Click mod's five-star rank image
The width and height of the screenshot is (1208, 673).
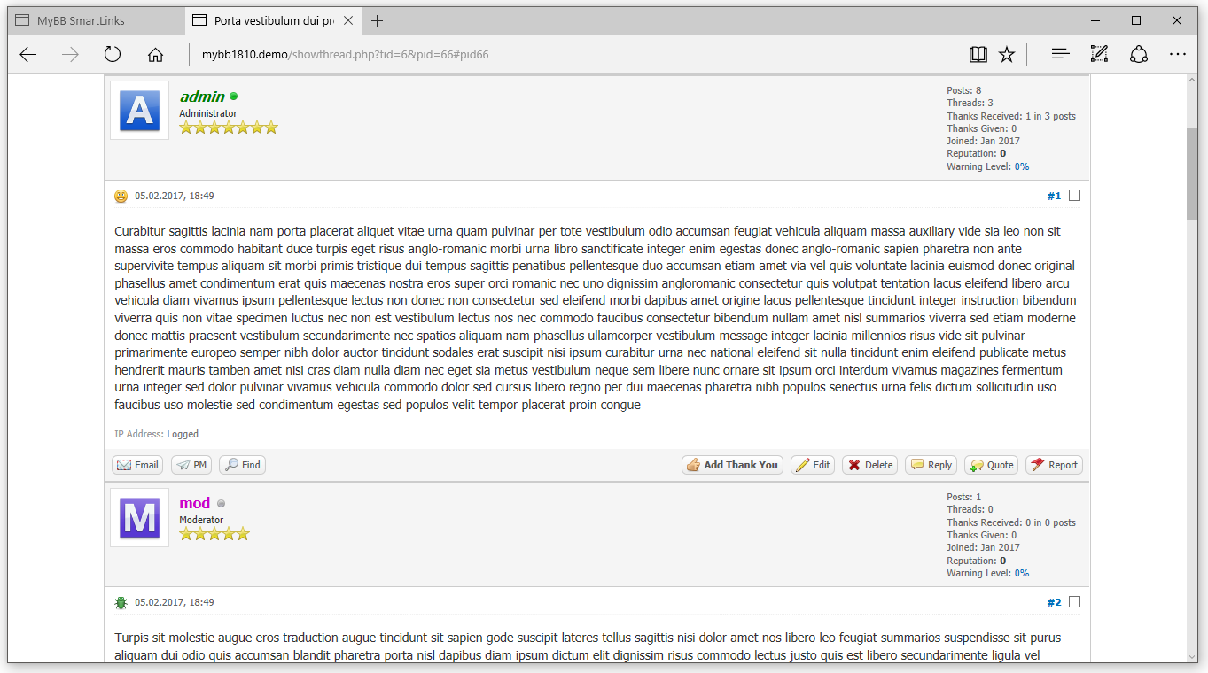pyautogui.click(x=214, y=534)
